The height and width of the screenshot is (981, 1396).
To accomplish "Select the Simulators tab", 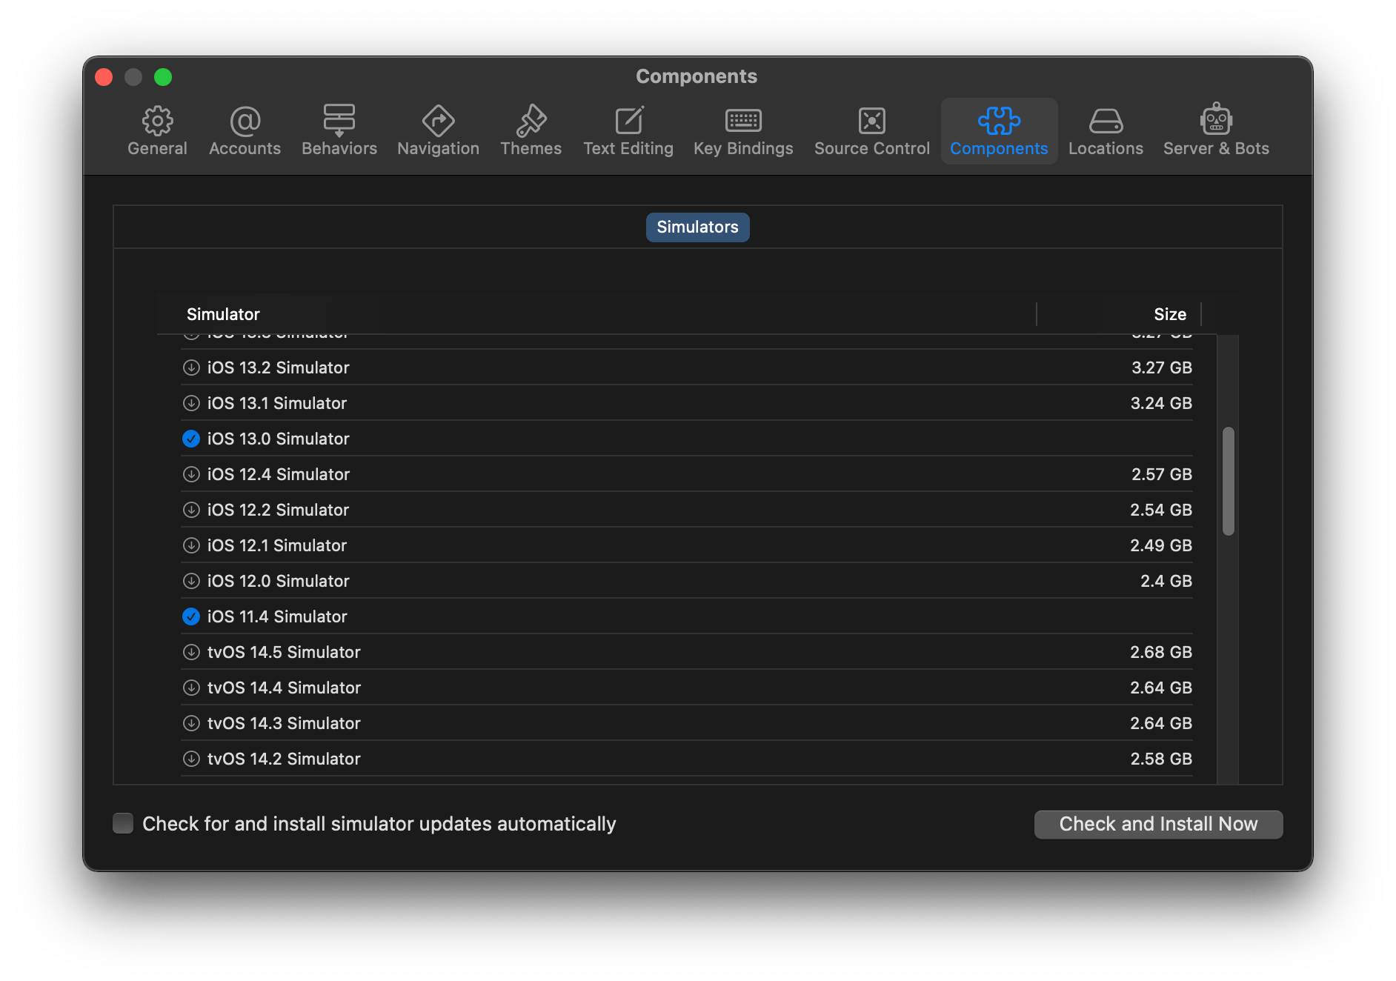I will [x=697, y=227].
